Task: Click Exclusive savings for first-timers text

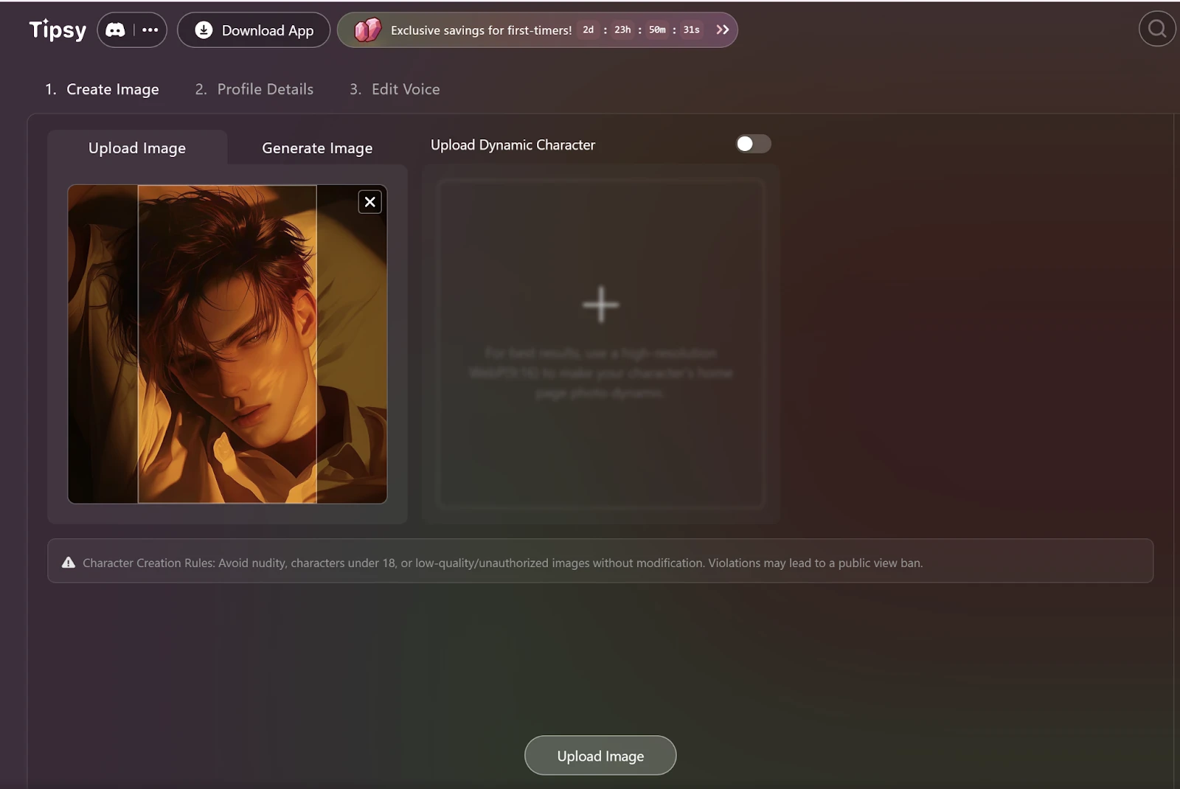Action: (481, 30)
